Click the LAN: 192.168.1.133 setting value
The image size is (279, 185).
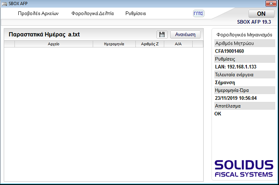tap(235, 66)
